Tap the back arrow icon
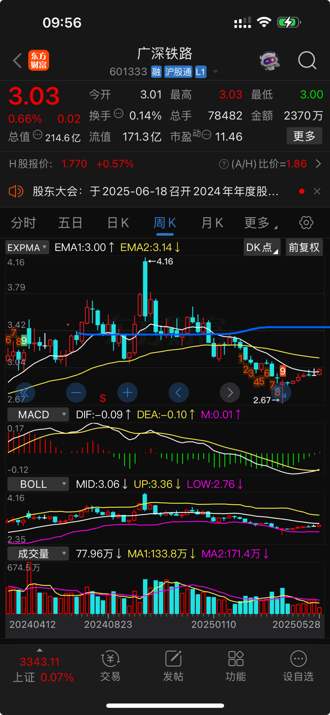This screenshot has width=330, height=715. [x=18, y=61]
